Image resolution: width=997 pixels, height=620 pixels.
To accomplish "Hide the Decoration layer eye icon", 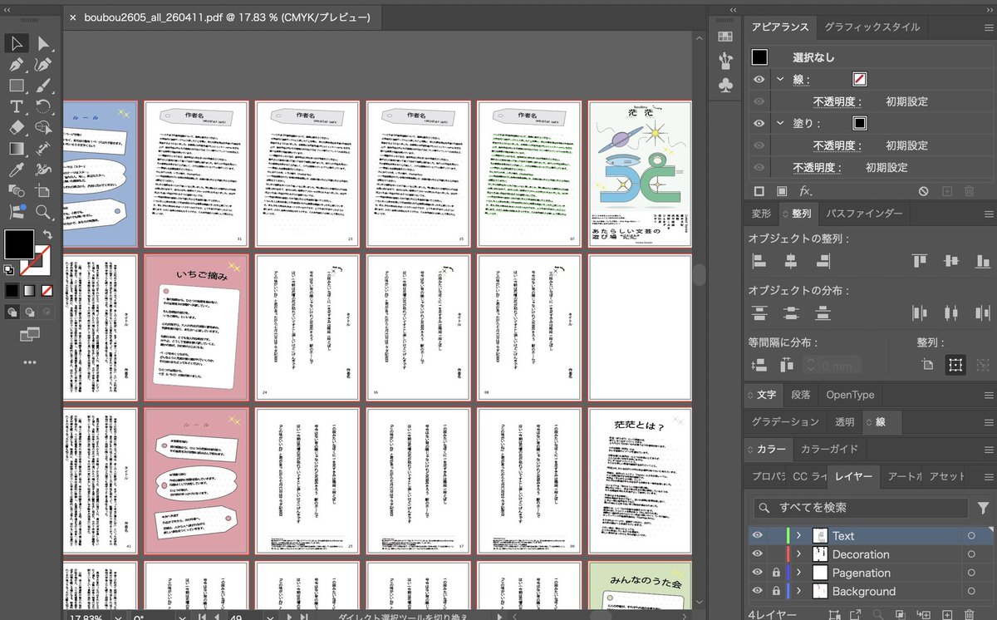I will click(757, 554).
